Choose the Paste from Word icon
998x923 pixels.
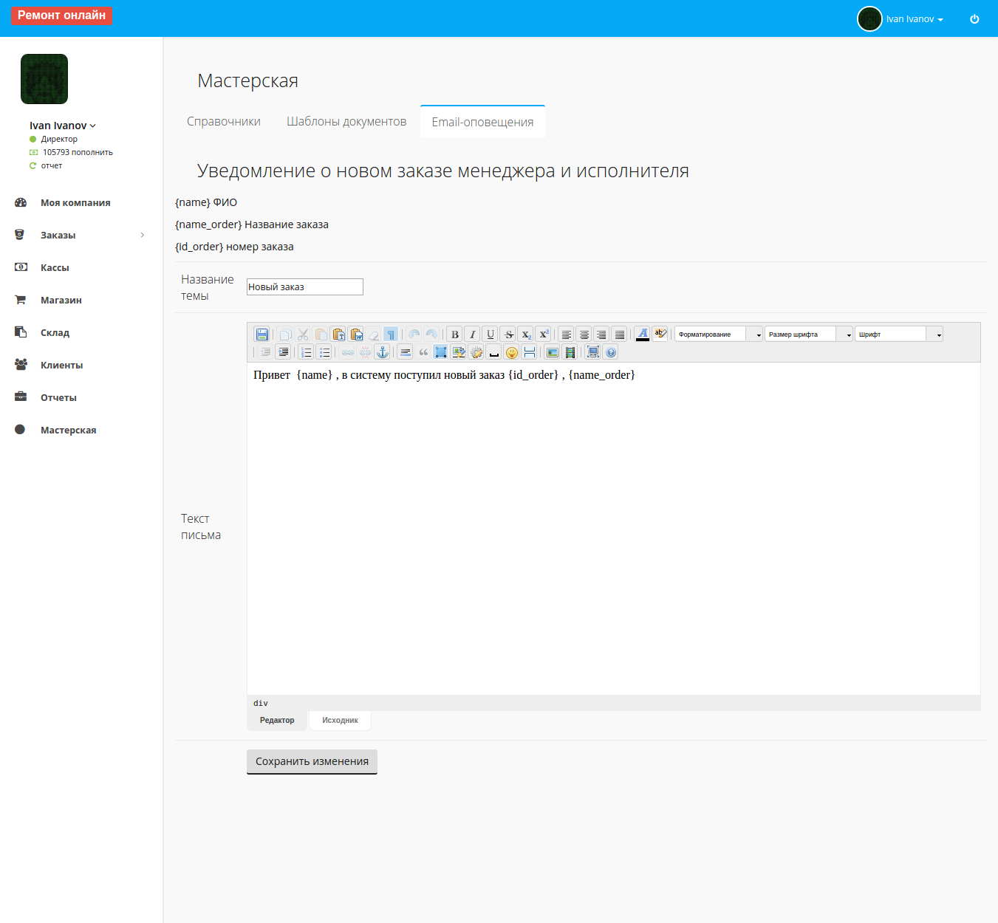pyautogui.click(x=356, y=334)
